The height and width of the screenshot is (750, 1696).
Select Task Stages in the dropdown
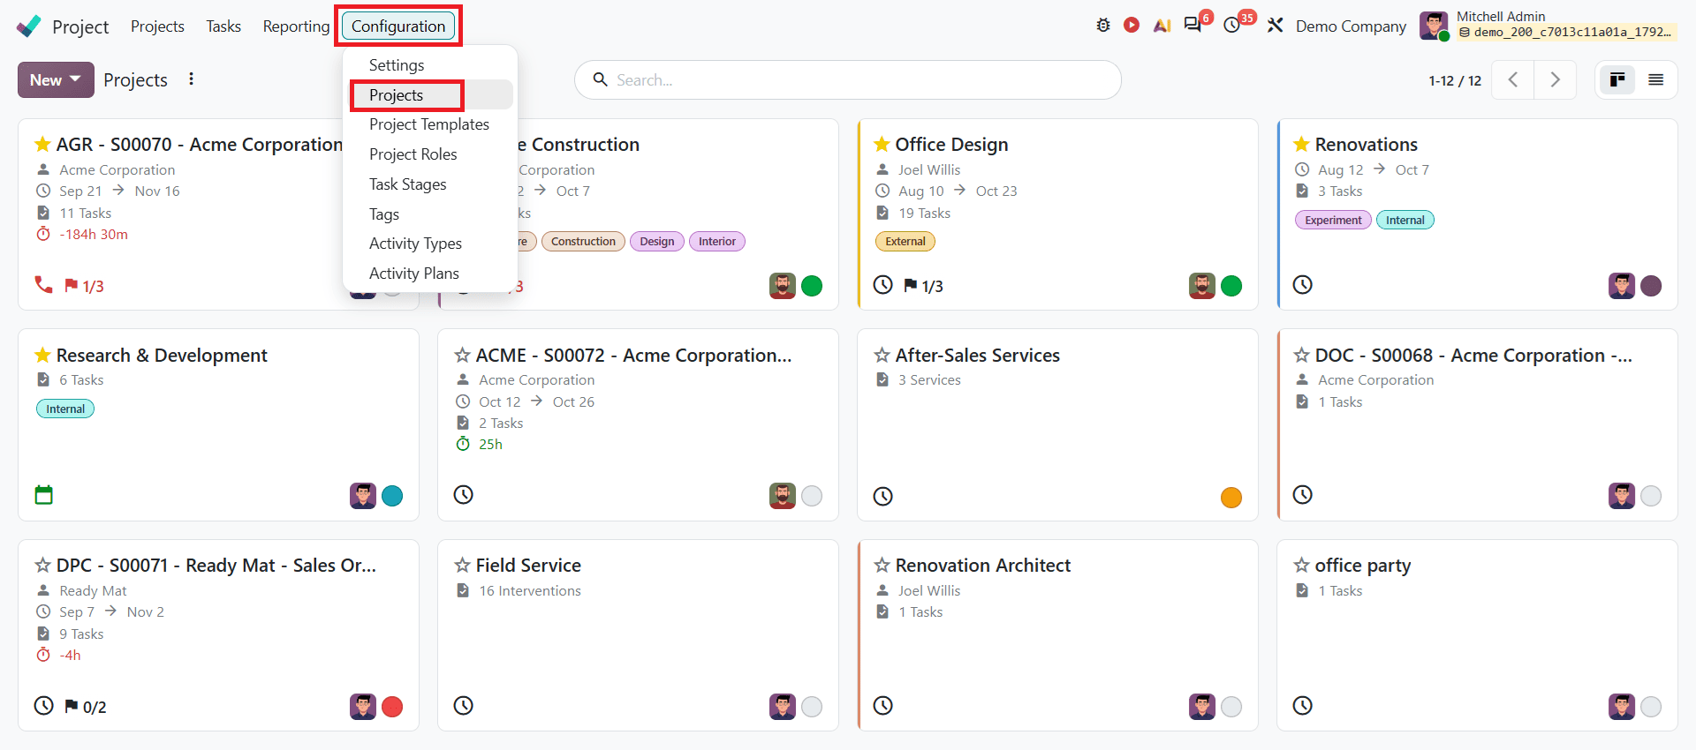pyautogui.click(x=408, y=184)
